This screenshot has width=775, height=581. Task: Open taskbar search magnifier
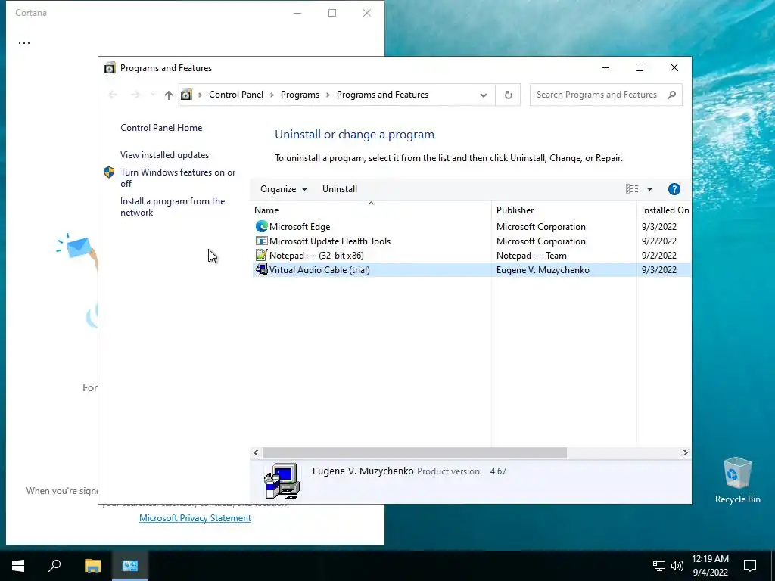54,566
